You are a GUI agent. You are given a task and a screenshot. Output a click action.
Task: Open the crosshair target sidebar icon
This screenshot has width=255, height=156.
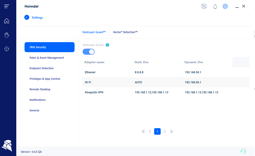coord(7,49)
